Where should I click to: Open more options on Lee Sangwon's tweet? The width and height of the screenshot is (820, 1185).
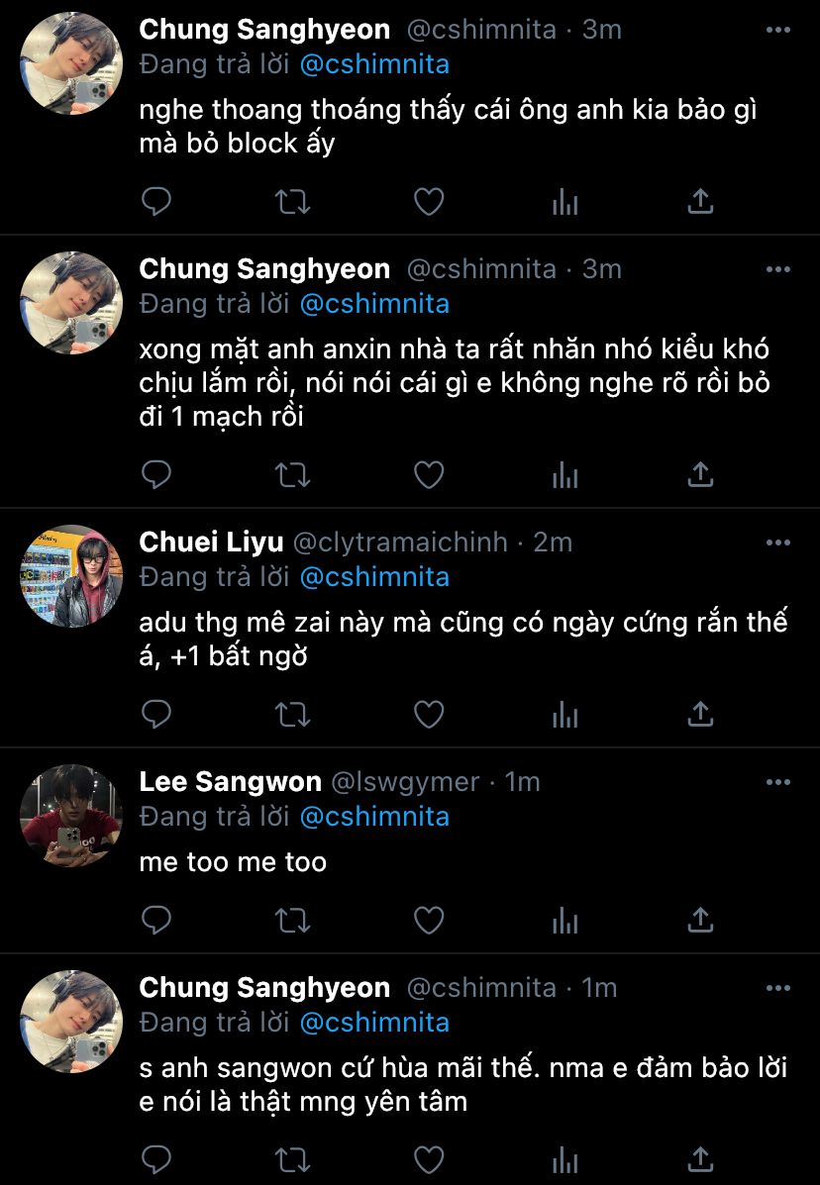[778, 782]
